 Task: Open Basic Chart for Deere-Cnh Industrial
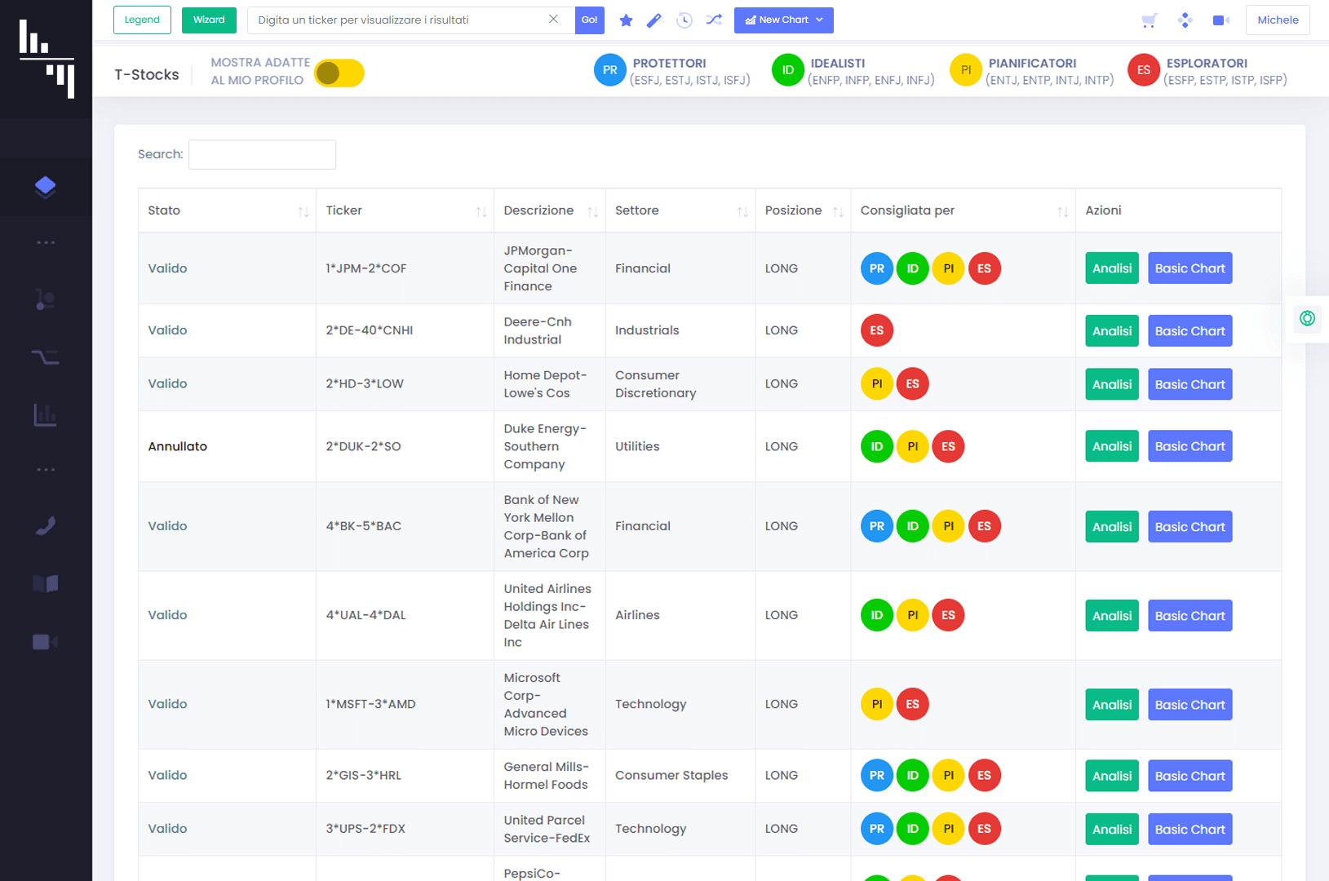[1189, 331]
